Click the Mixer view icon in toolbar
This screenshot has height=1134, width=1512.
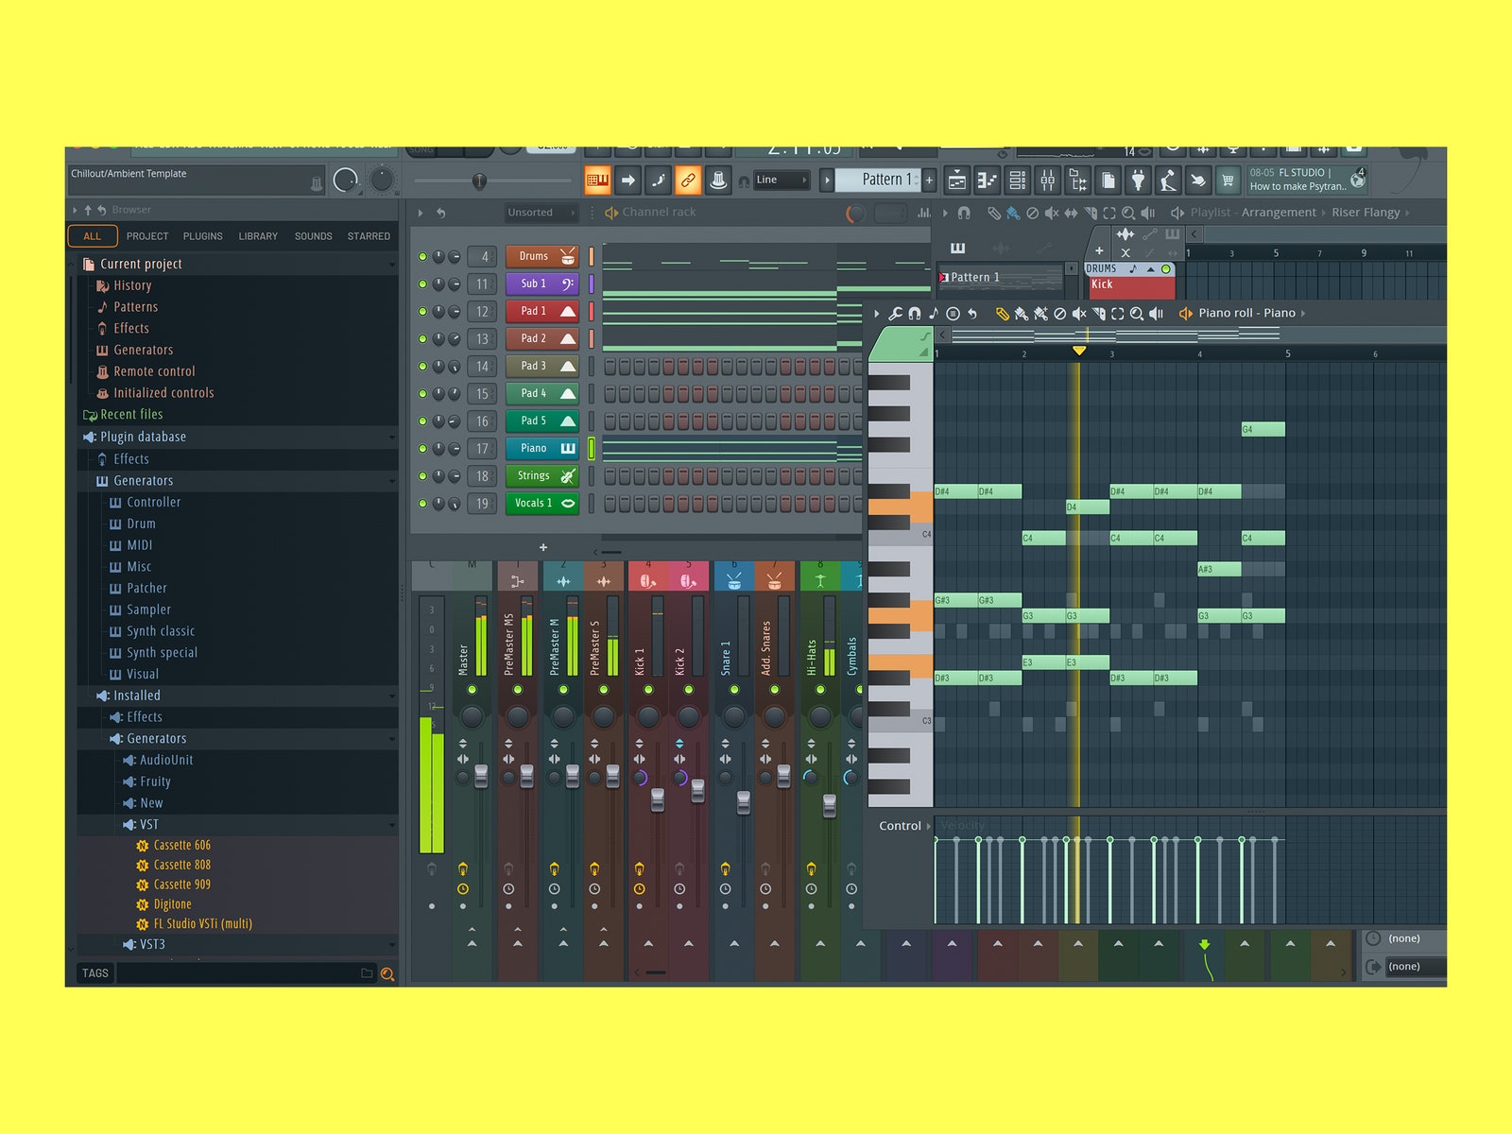pos(1047,180)
